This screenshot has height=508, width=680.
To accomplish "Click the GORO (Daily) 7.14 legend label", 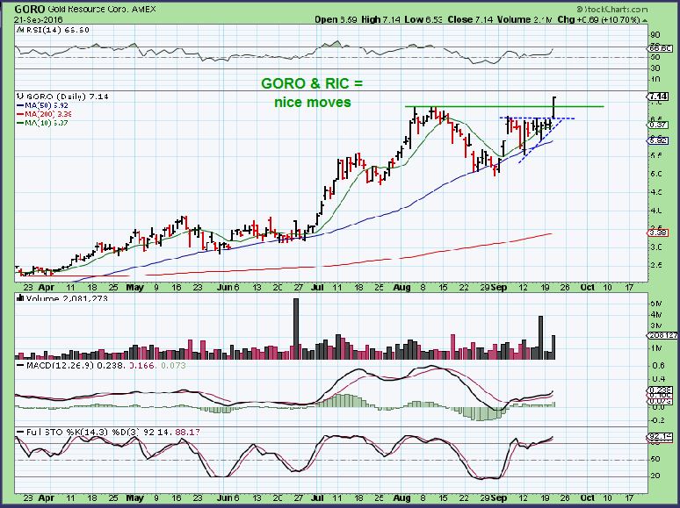I will [x=66, y=97].
